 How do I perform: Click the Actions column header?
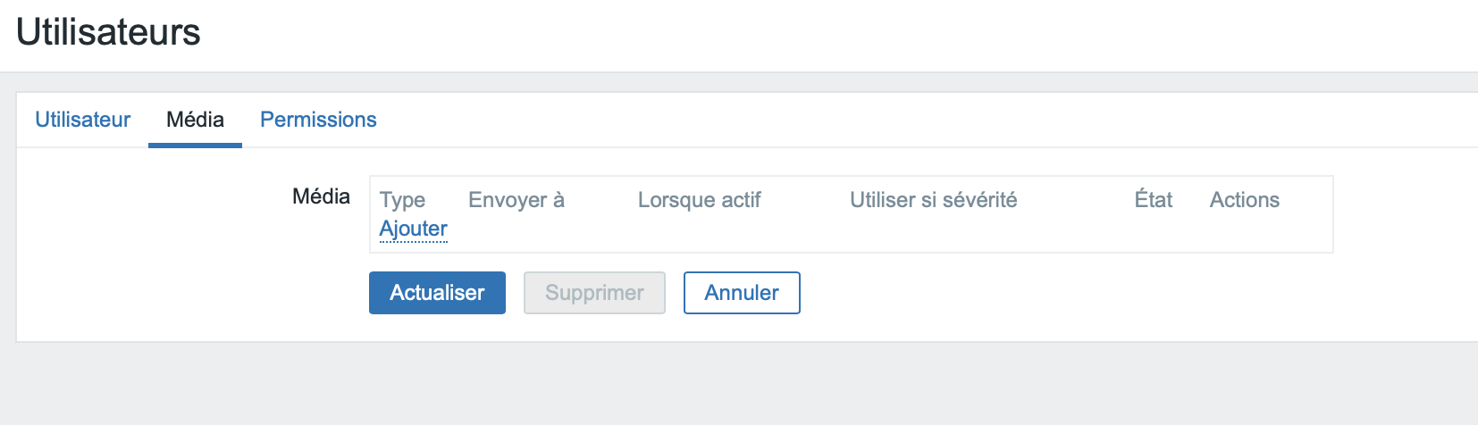(1244, 200)
